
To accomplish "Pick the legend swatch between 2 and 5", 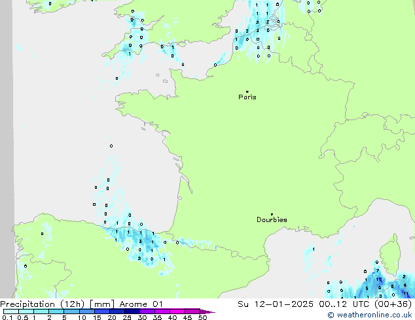I will 56,312.
